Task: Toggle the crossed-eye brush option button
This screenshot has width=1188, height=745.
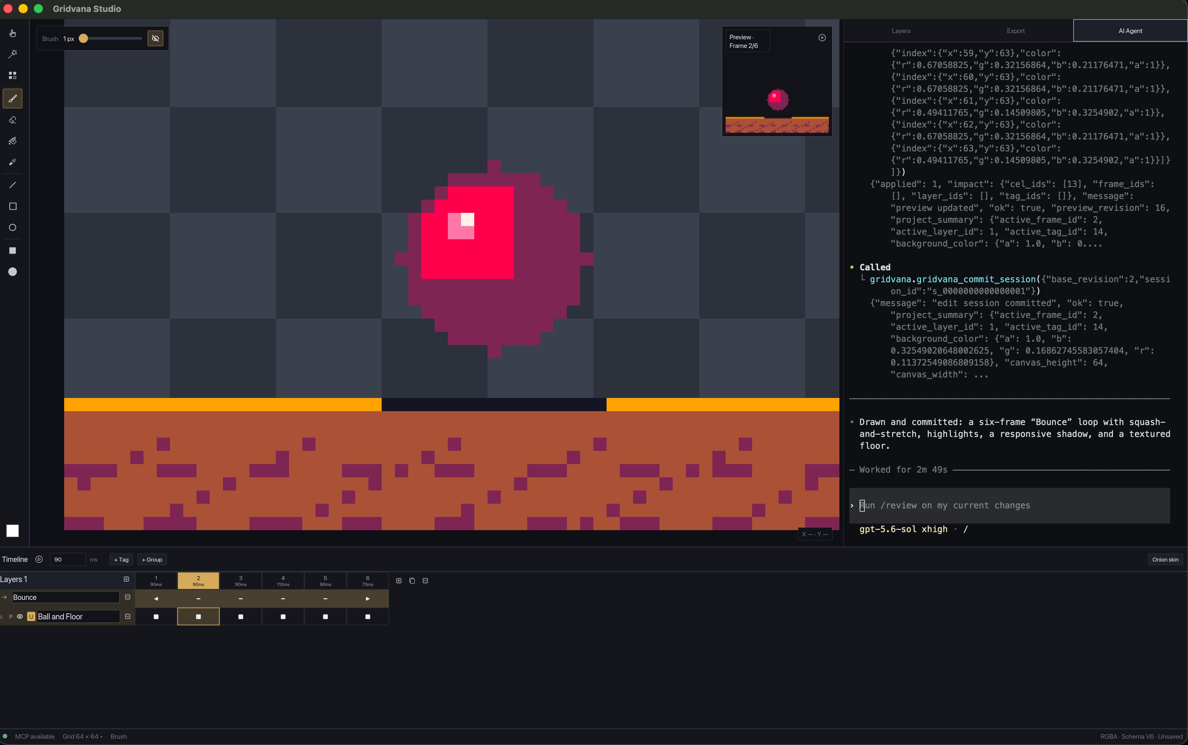Action: 155,38
